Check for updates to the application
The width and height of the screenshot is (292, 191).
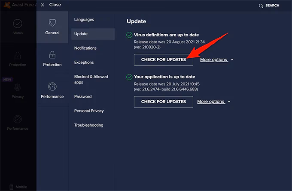pyautogui.click(x=163, y=102)
